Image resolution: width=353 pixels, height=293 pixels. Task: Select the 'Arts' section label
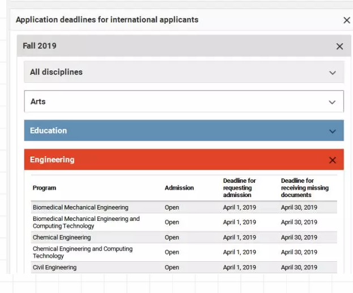[38, 102]
